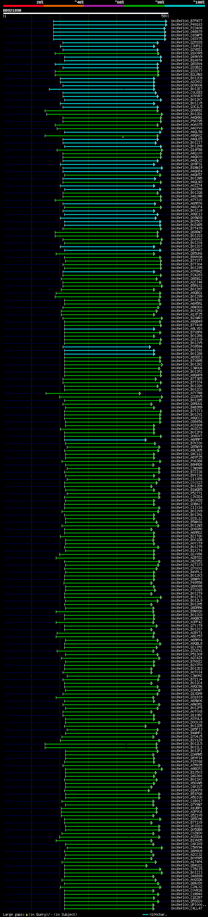Open hit UniRef100_A6MMP7
Image resolution: width=208 pixels, height=917 pixels.
pos(187,440)
